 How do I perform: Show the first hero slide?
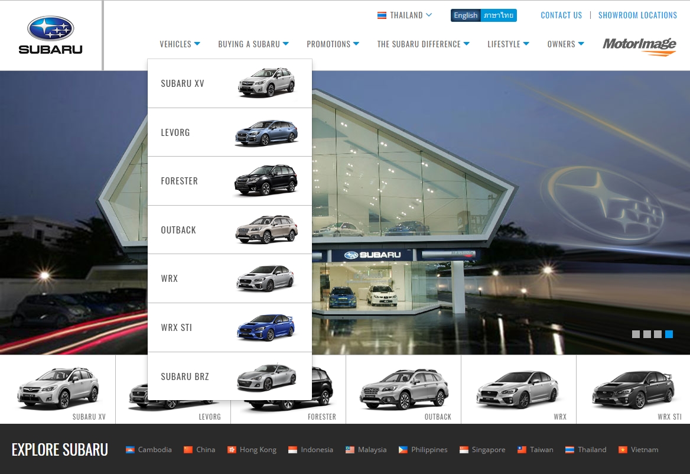click(636, 334)
